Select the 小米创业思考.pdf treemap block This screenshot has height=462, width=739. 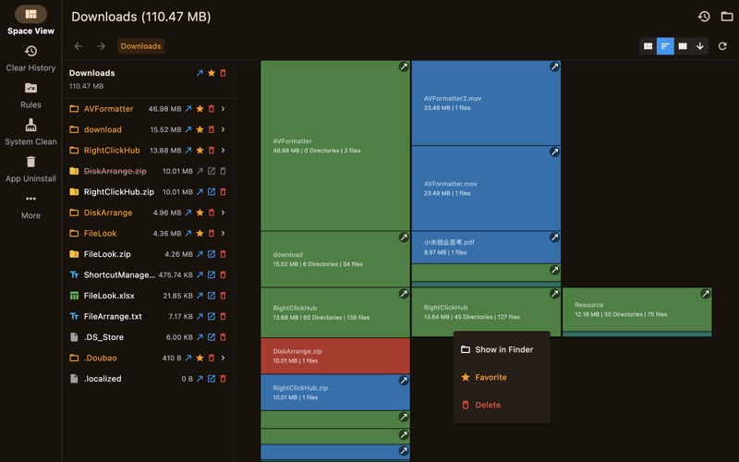[x=486, y=248]
